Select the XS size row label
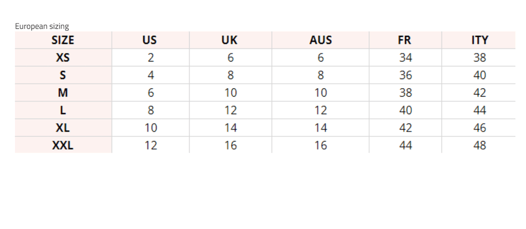Image resolution: width=526 pixels, height=229 pixels. 63,58
